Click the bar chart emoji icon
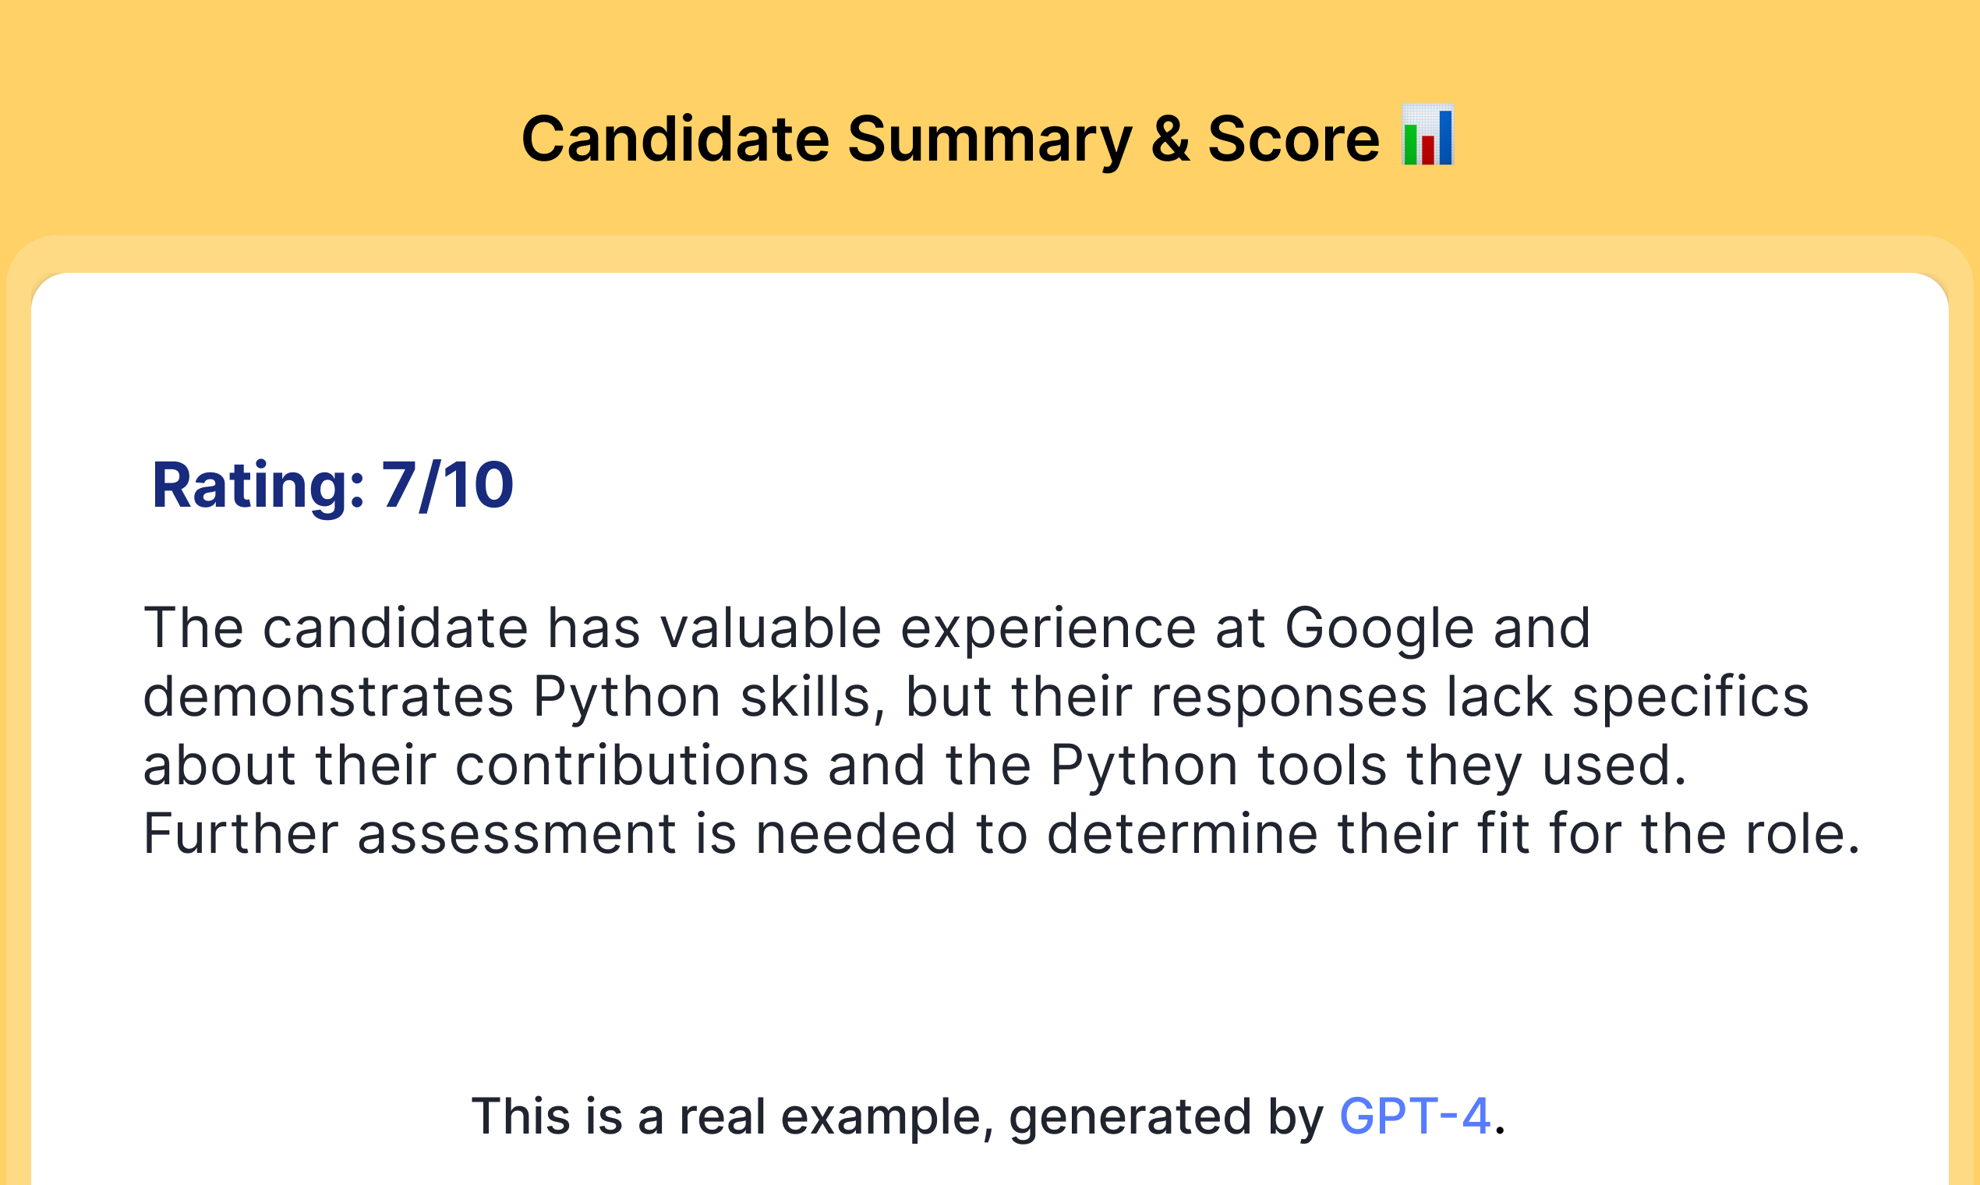The width and height of the screenshot is (1980, 1185). [1427, 135]
